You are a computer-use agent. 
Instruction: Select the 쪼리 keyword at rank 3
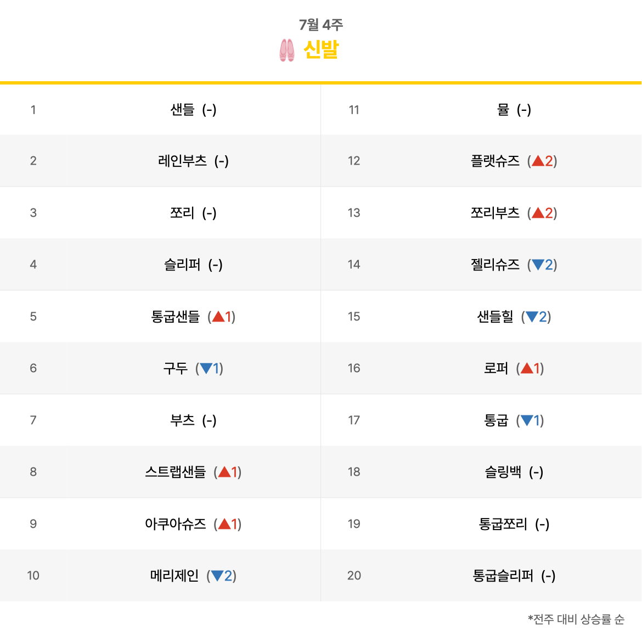pos(182,213)
